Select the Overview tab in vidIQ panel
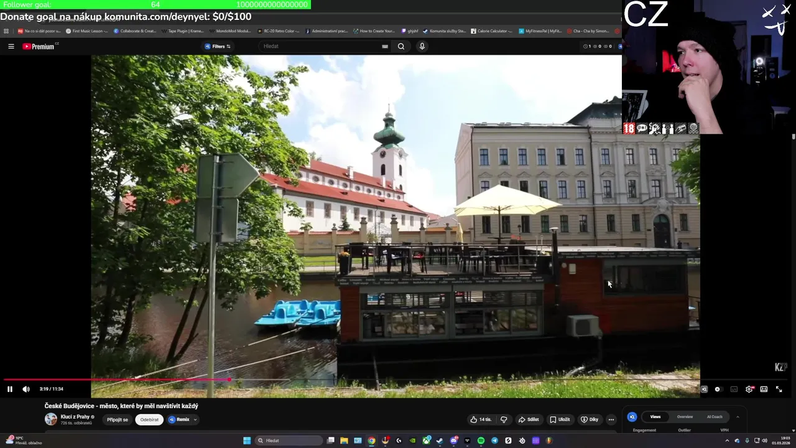 click(x=685, y=417)
